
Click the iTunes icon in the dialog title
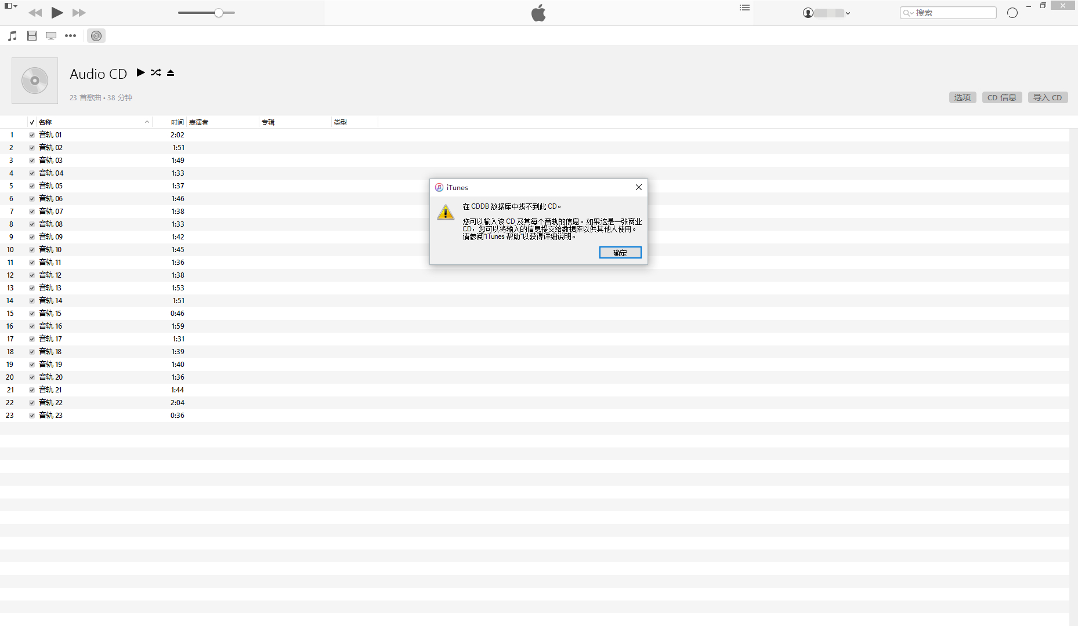tap(439, 187)
